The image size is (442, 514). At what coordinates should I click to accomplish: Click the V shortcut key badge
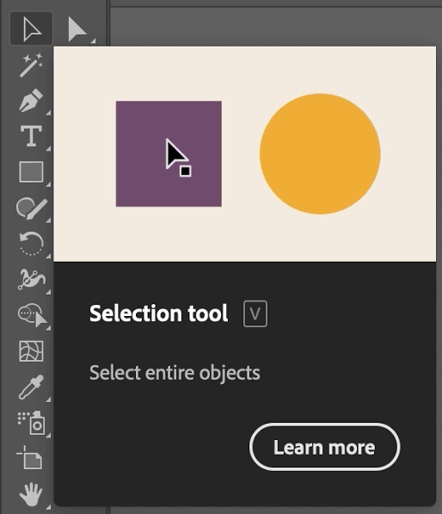(x=255, y=313)
